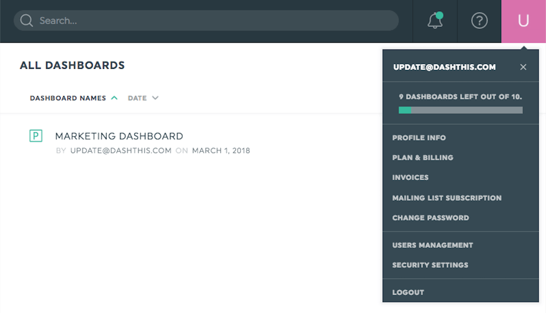Click the dashboard author email UPDATE@DASHTHIS.COM
Screen dimensions: 546x313
pos(121,151)
